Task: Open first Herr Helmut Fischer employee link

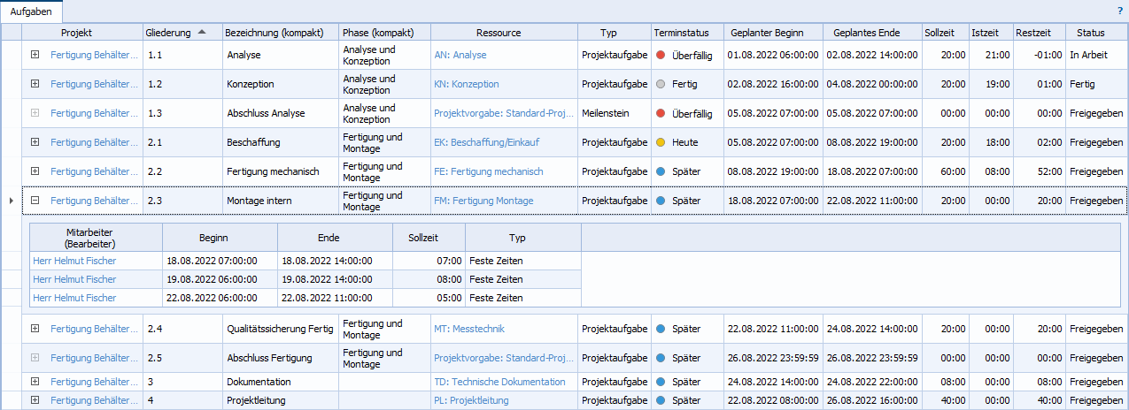Action: (x=74, y=261)
